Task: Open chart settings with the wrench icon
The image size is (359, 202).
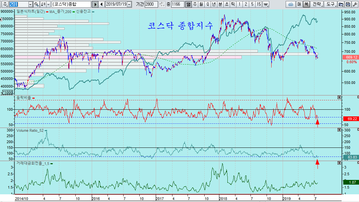Action: click(355, 4)
